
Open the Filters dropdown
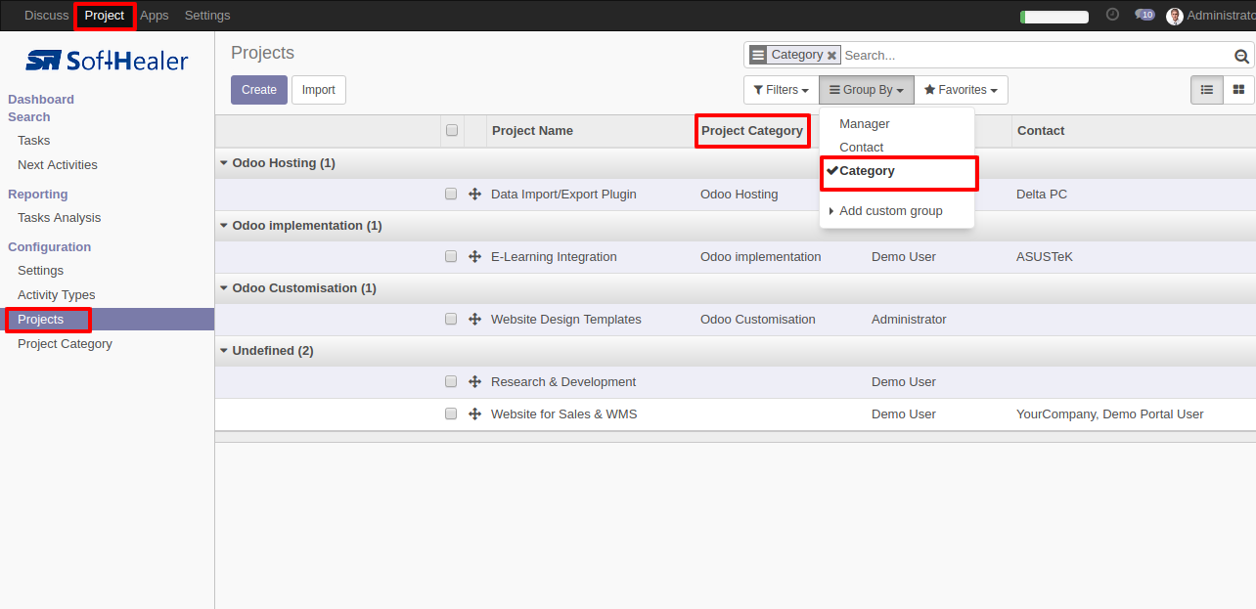click(781, 90)
